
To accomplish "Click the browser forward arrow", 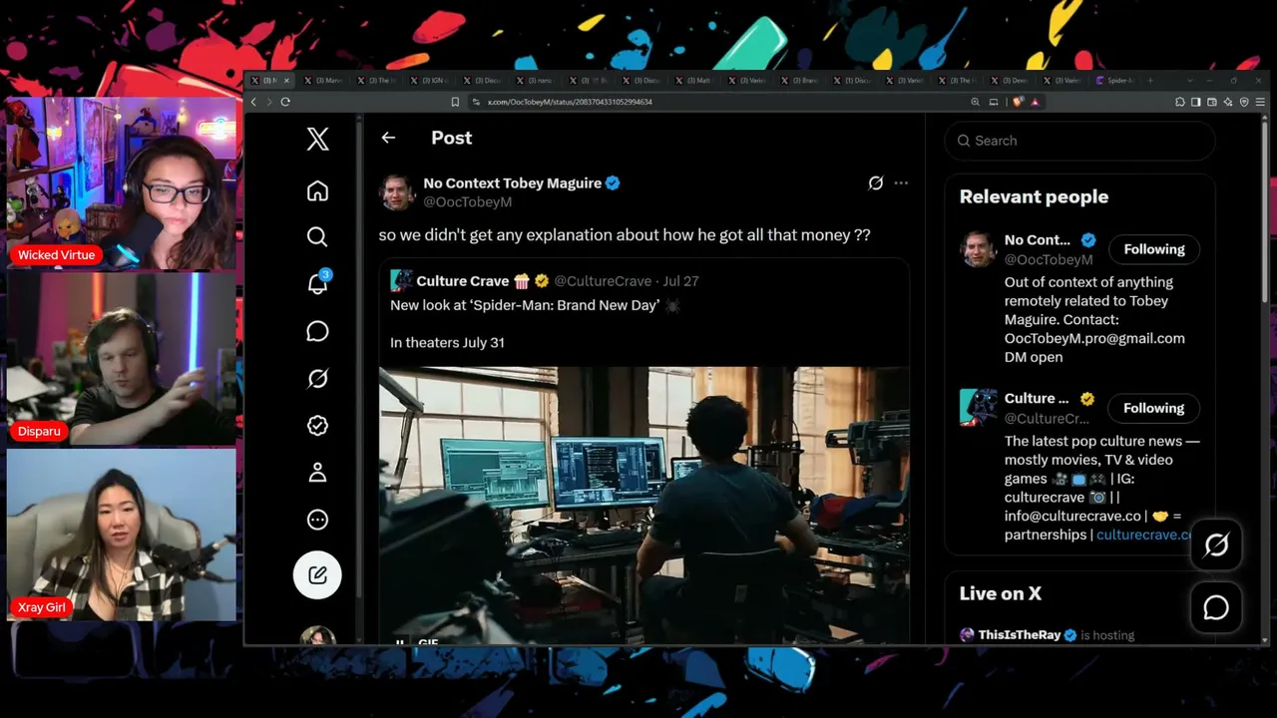I will 269,102.
